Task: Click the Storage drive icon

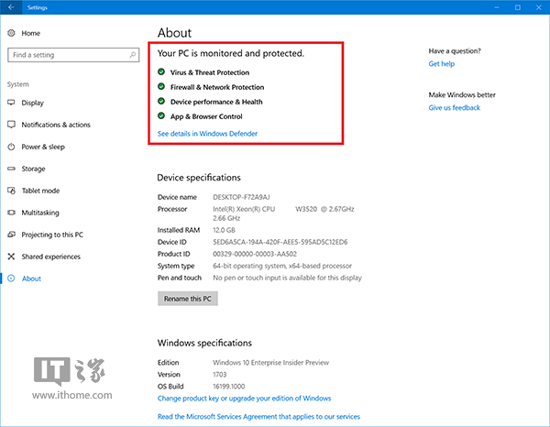Action: tap(11, 169)
